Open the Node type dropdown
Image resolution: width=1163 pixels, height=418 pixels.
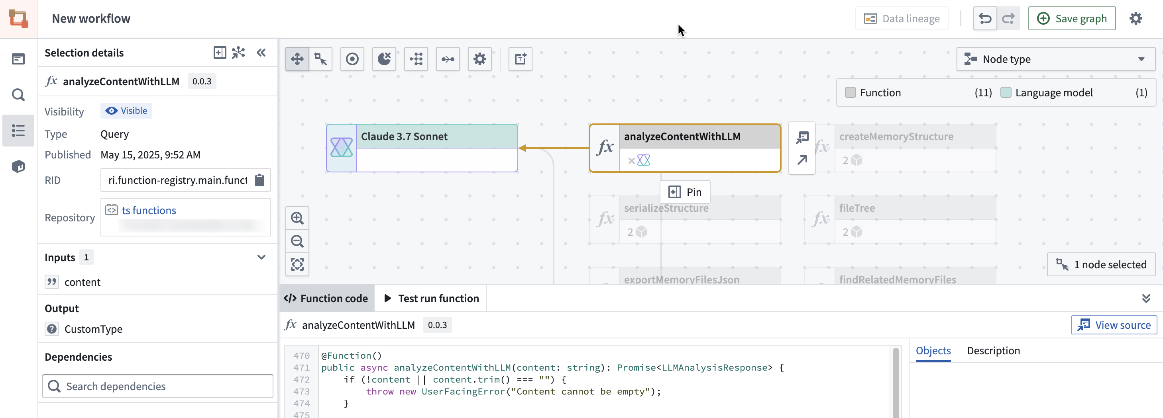pyautogui.click(x=1057, y=59)
